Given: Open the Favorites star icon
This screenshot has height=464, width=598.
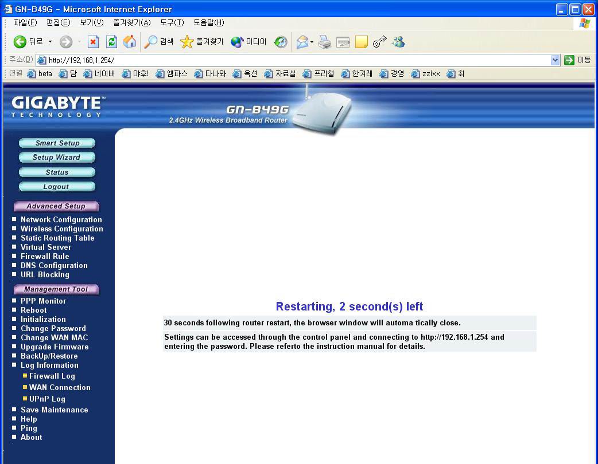Looking at the screenshot, I should [187, 41].
